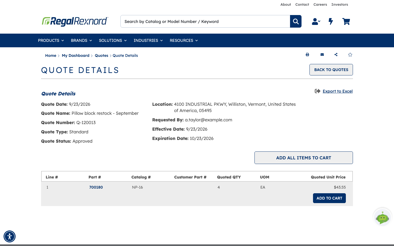Click the Quote Details breadcrumb
Screen dimensions: 394x246
(125, 55)
